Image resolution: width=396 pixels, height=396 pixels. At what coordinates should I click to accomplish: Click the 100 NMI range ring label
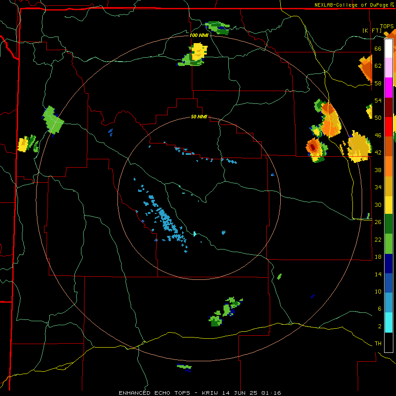[199, 35]
